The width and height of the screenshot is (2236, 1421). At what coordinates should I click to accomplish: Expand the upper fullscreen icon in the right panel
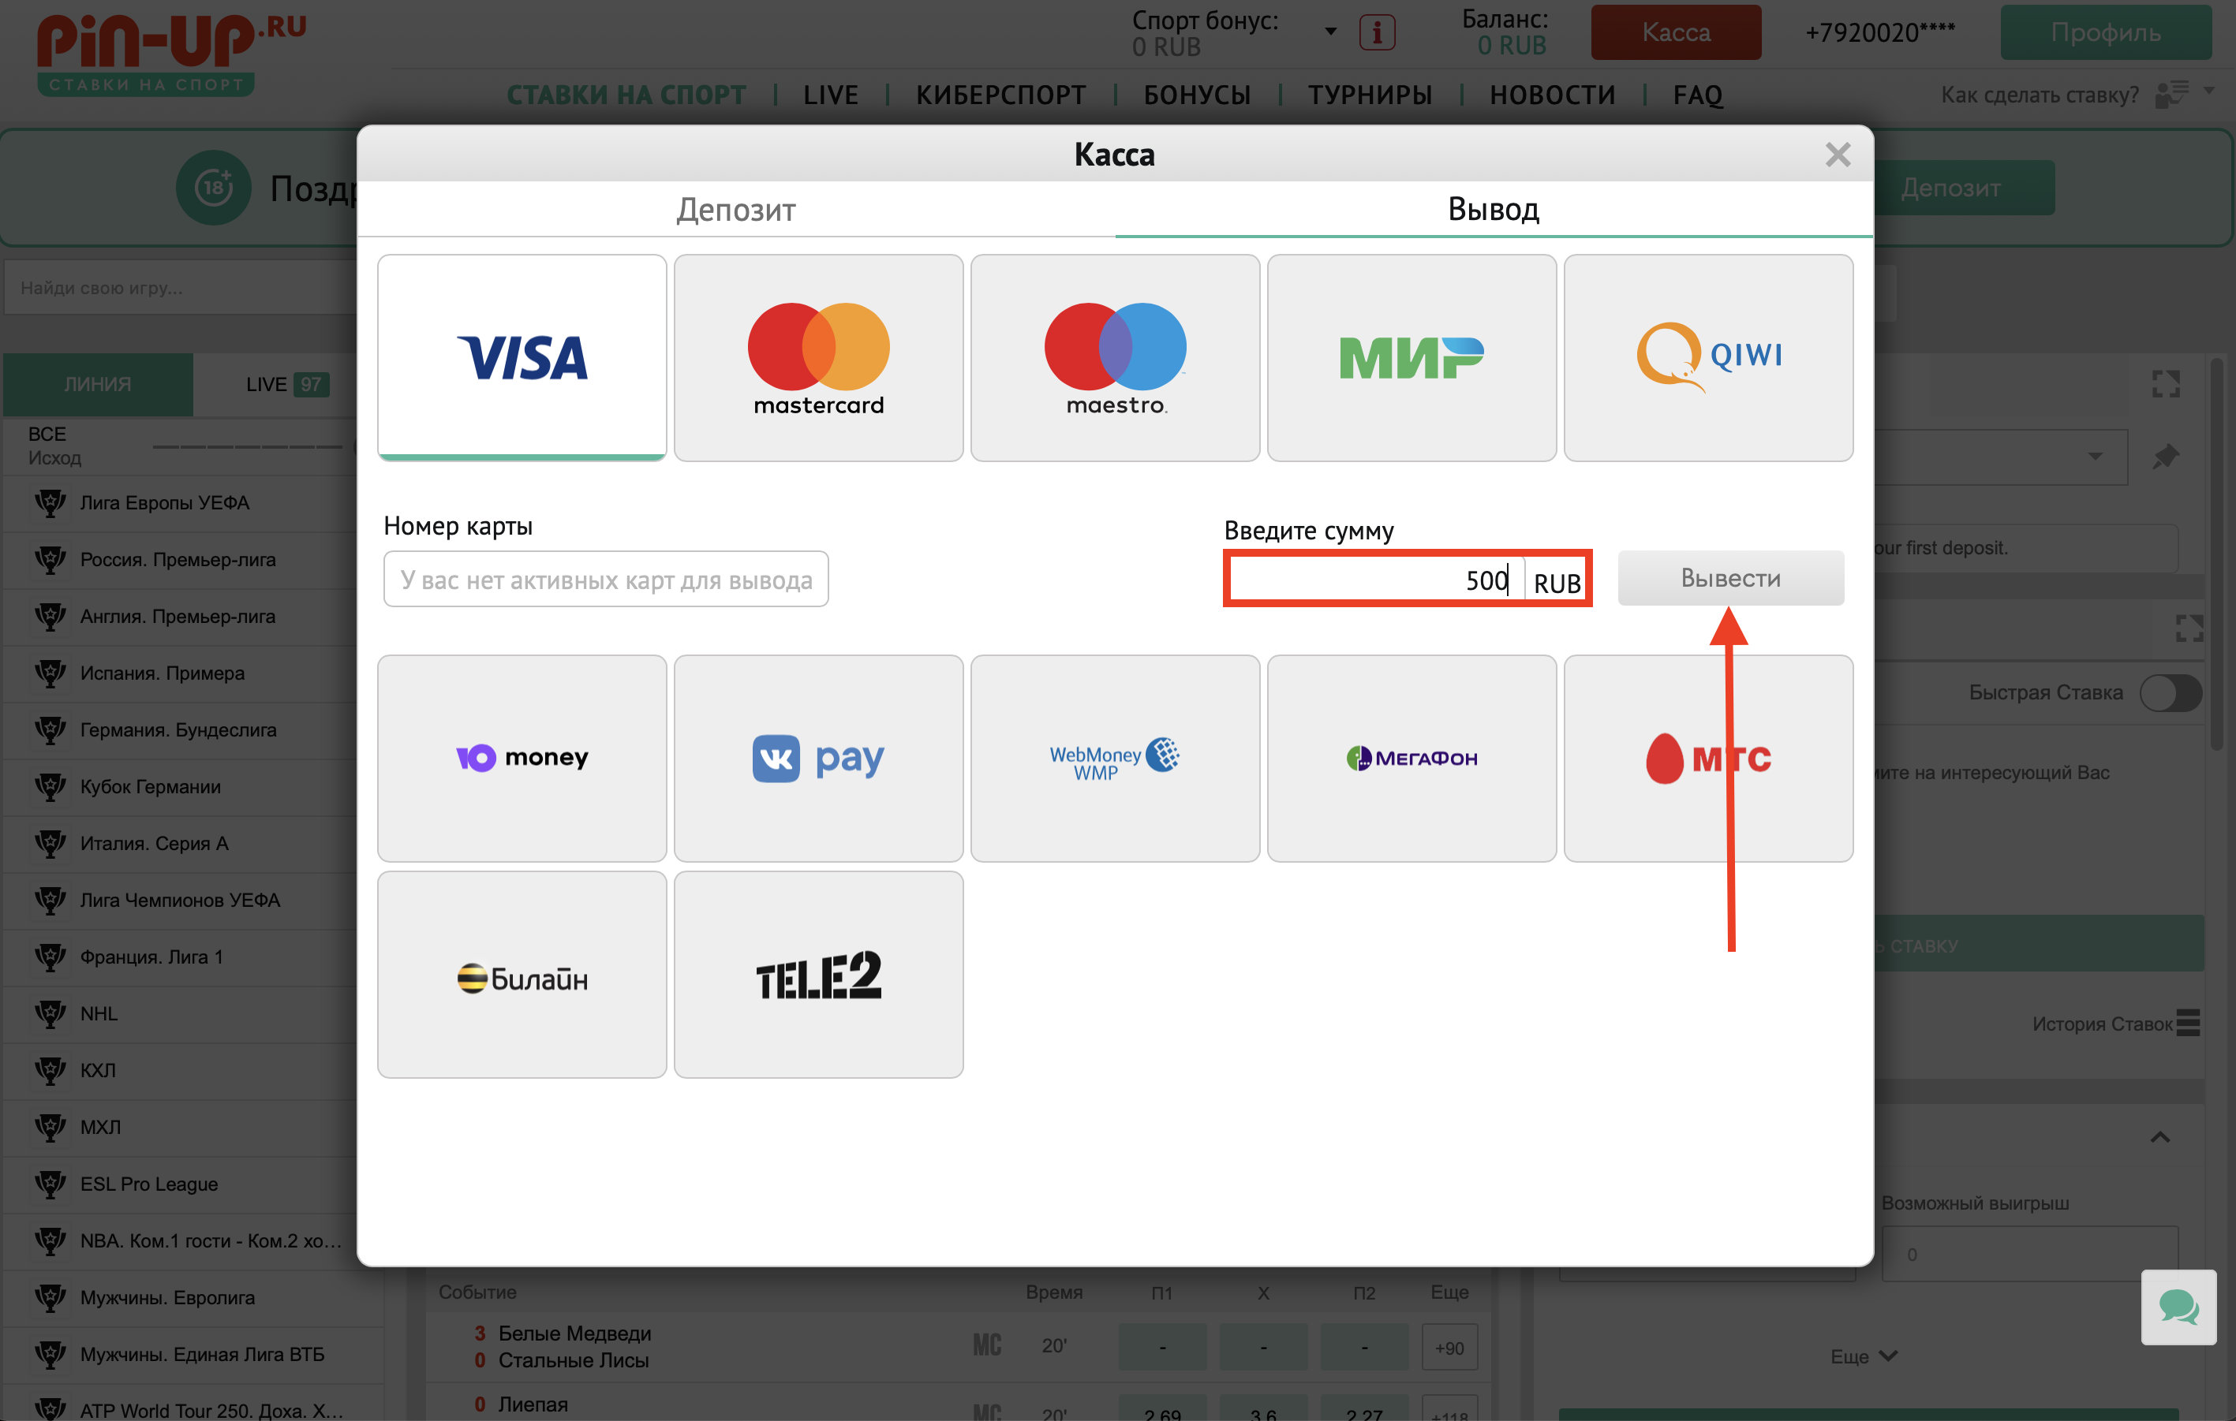click(2166, 383)
